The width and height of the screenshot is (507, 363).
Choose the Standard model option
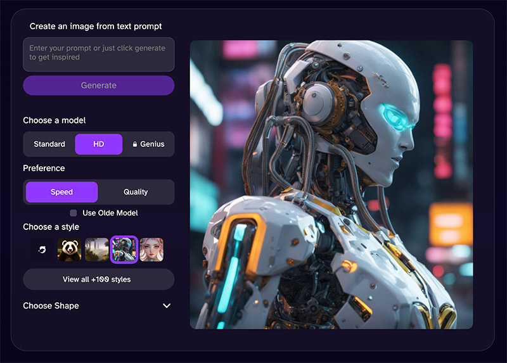point(49,144)
